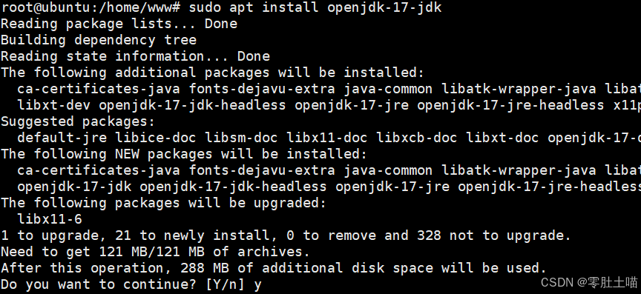Click the 'Reading state information... Done' line

[135, 56]
